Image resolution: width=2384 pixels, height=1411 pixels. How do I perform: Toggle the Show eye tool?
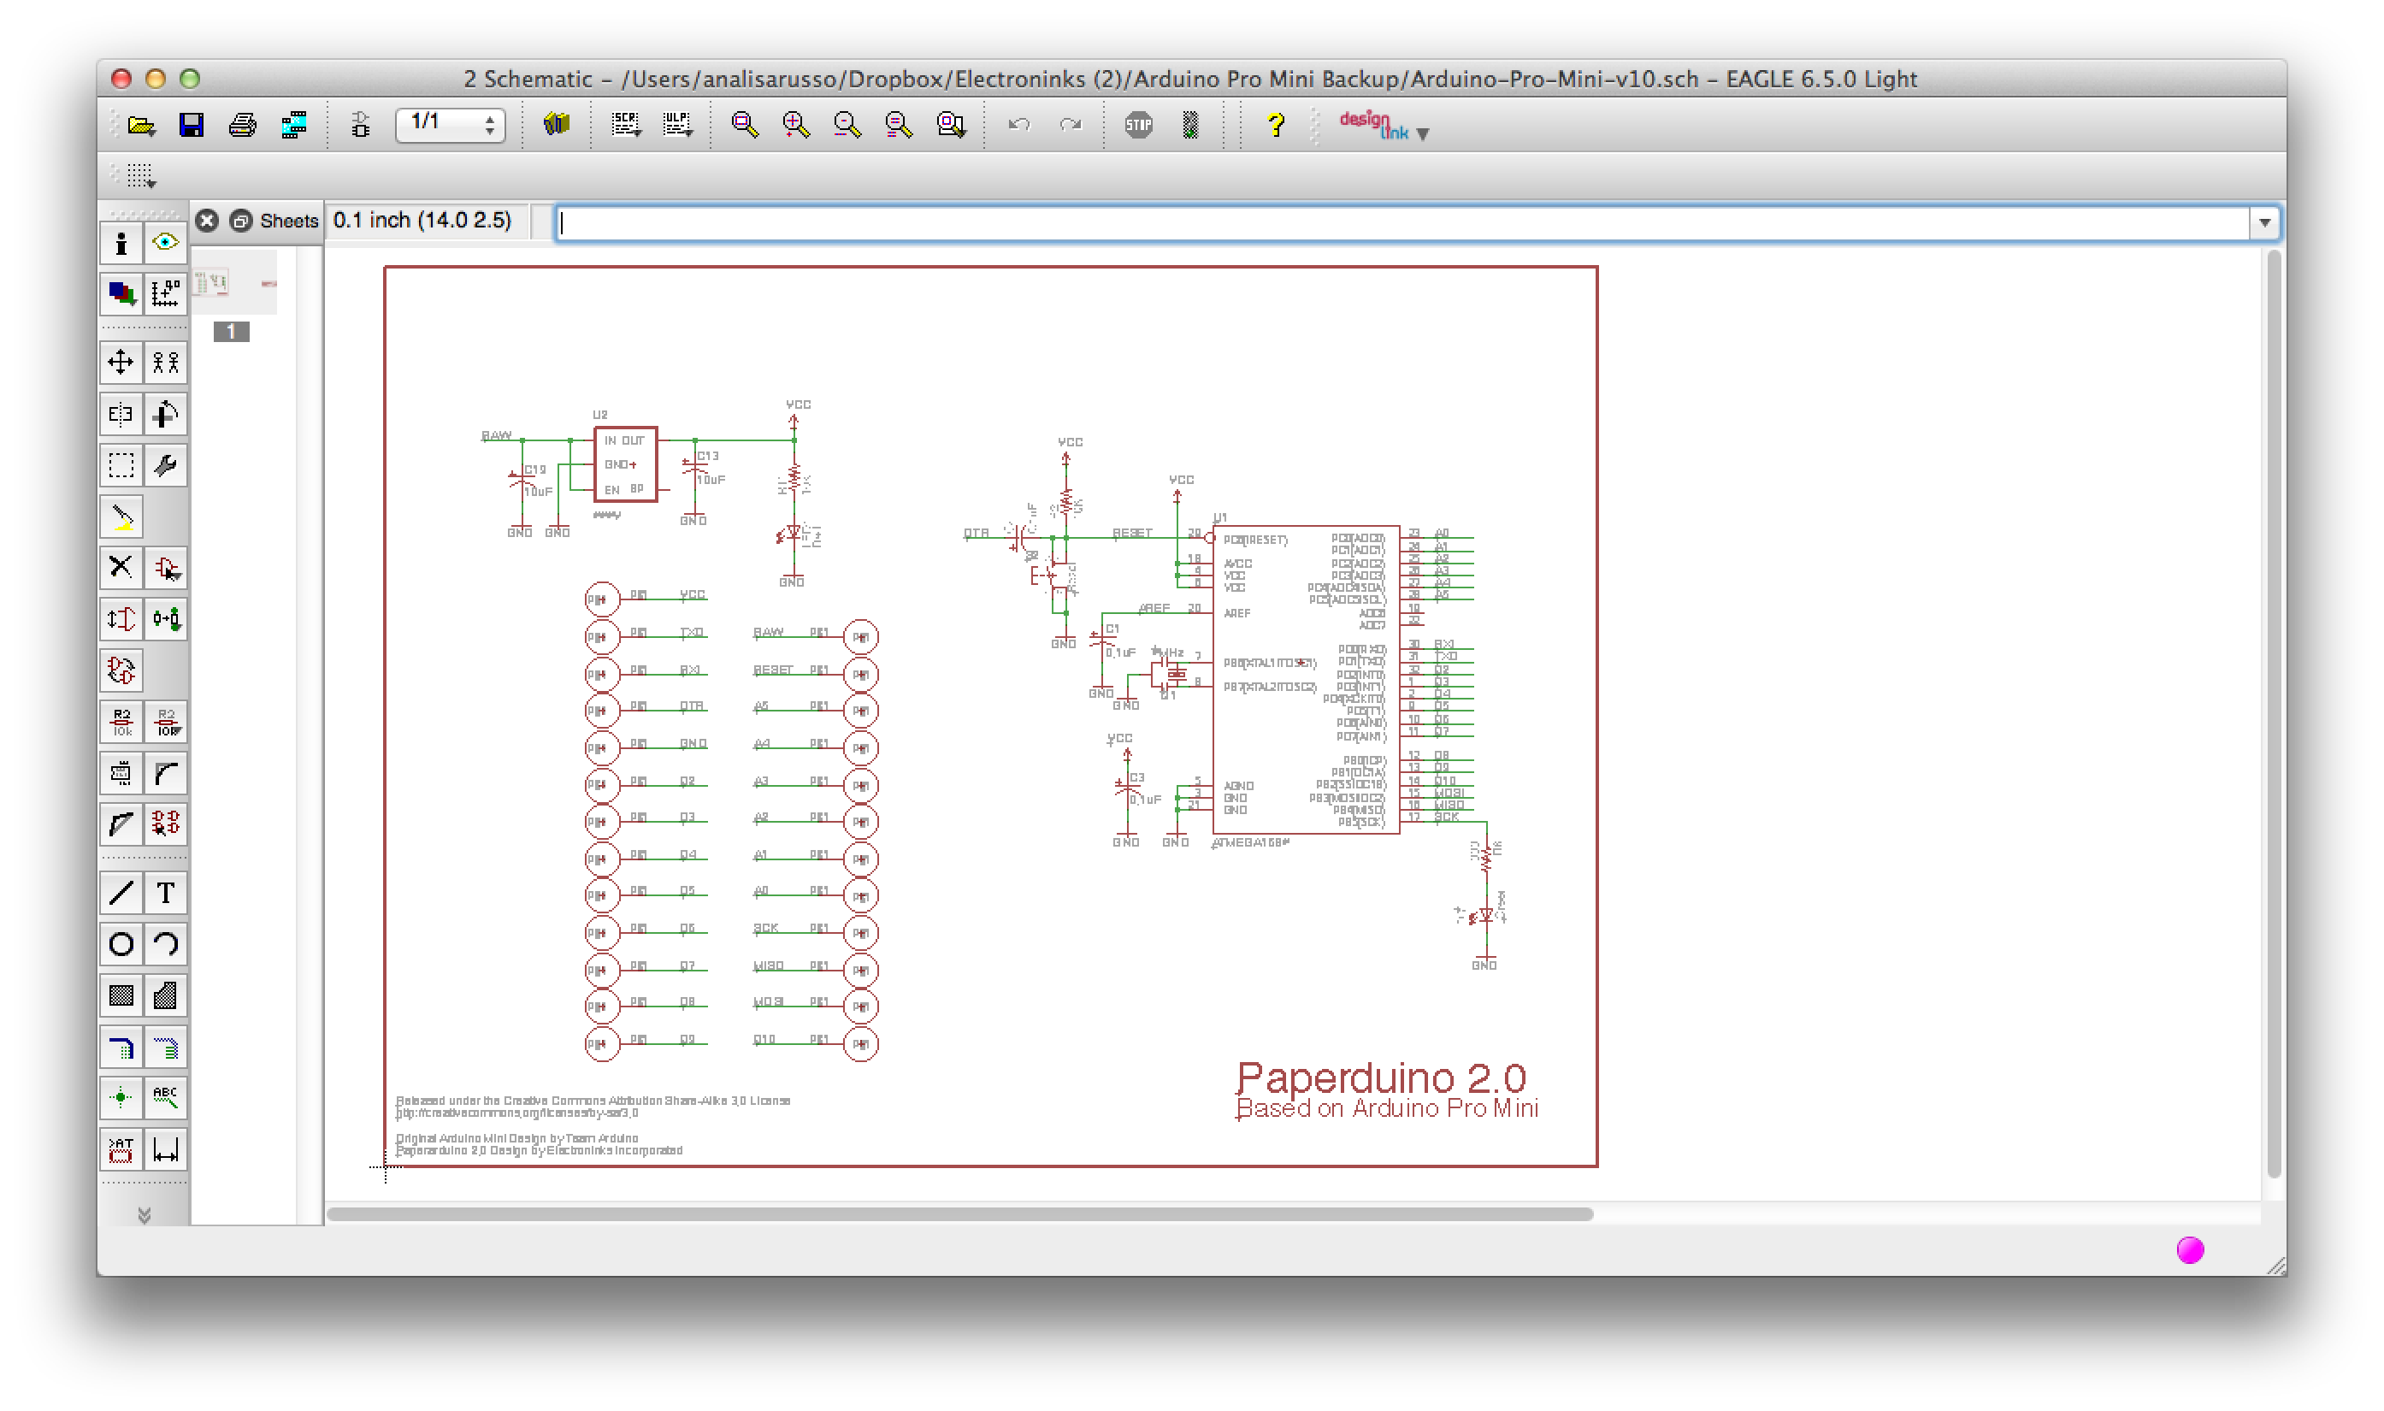click(x=165, y=243)
